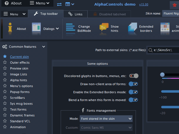Select Menu's options in sidebar
Viewport: 179px width, 134px height.
click(22, 86)
